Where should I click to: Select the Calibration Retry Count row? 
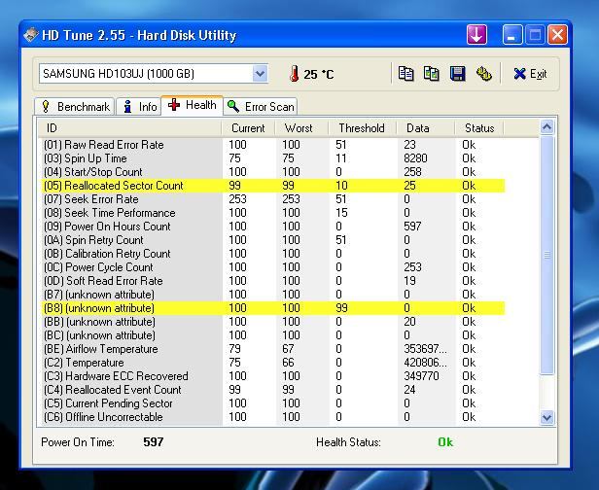click(273, 254)
